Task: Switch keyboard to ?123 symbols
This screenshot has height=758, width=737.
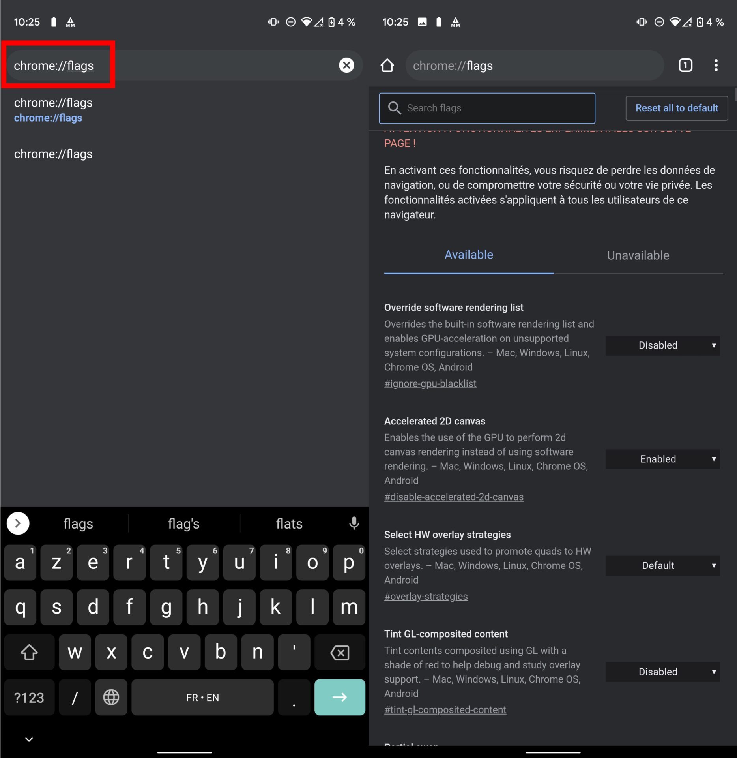Action: [x=29, y=697]
